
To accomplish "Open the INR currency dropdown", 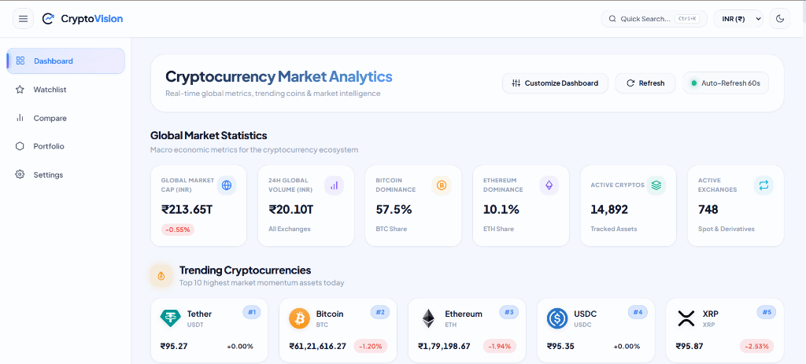I will (738, 19).
